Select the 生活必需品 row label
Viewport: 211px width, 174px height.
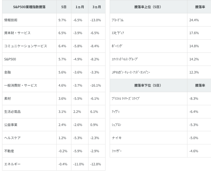[12, 112]
